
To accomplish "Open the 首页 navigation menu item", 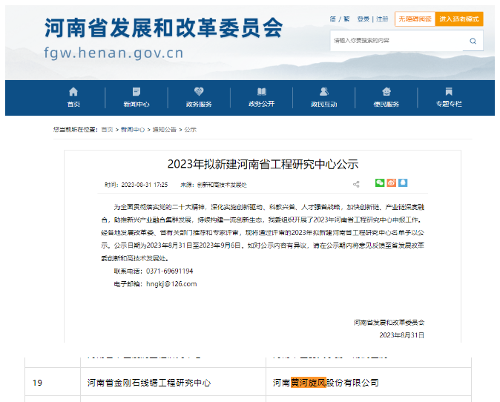I will coord(73,104).
